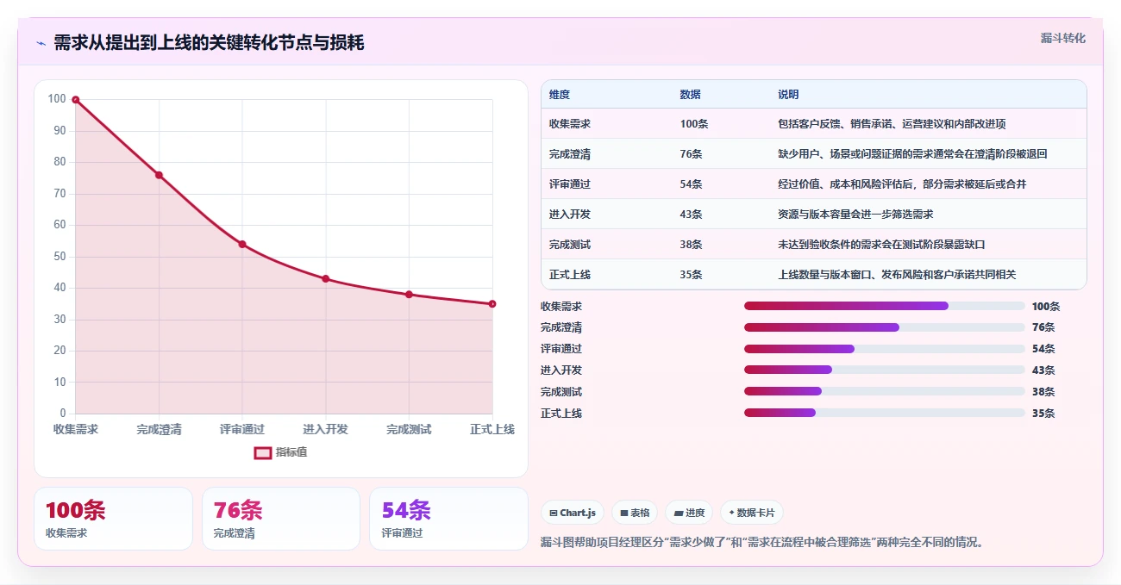Click the 漏斗转化 tag in header

[1062, 39]
